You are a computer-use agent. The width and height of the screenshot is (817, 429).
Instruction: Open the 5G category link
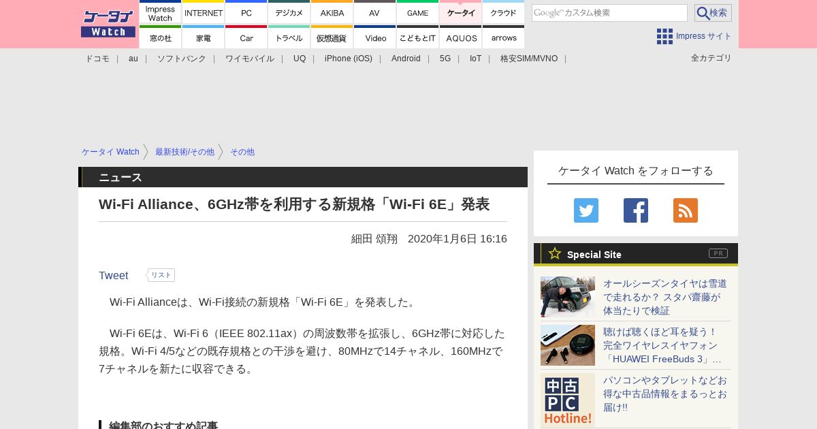[445, 59]
